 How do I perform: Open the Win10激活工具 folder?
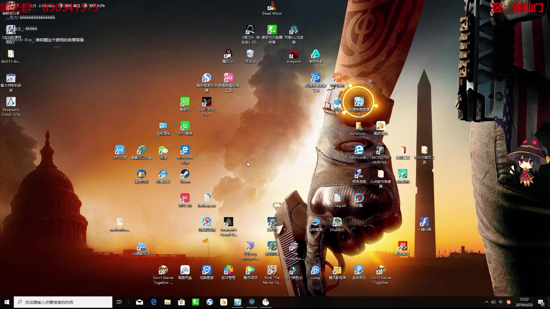click(424, 155)
